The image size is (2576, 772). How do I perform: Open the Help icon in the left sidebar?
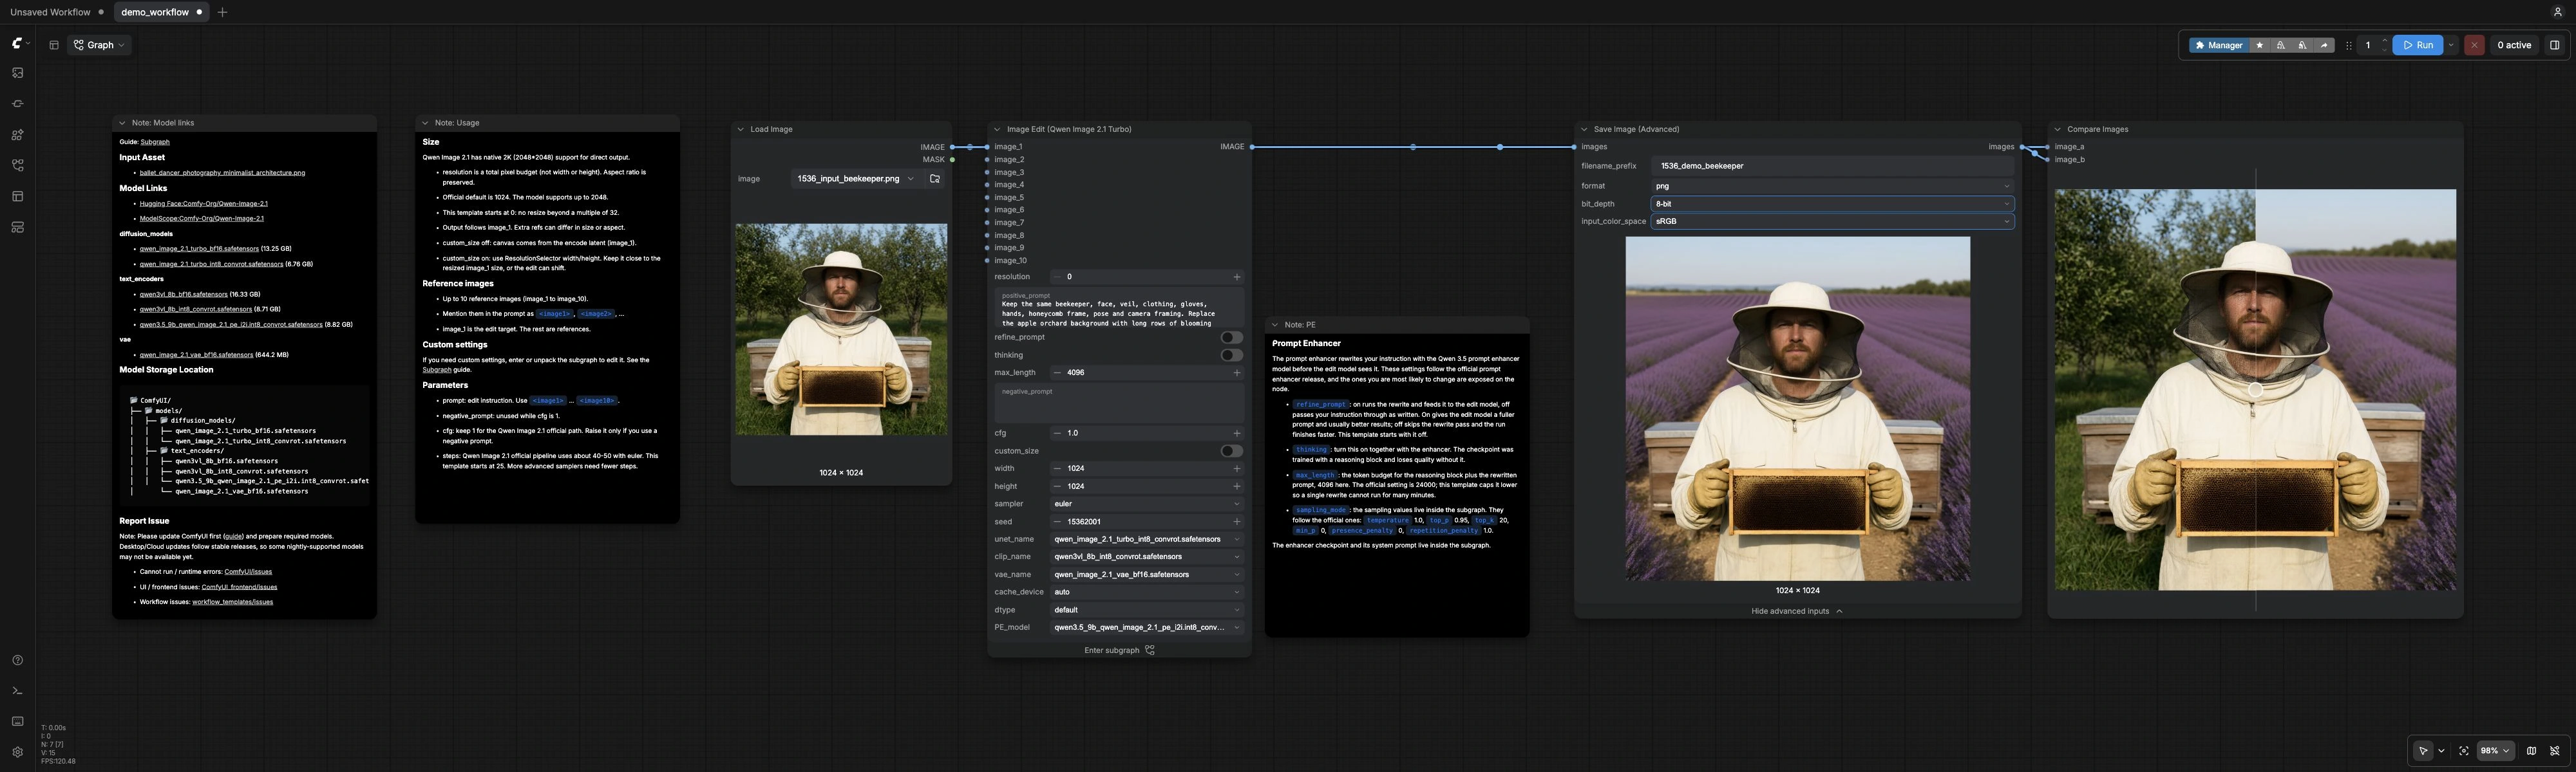[17, 660]
